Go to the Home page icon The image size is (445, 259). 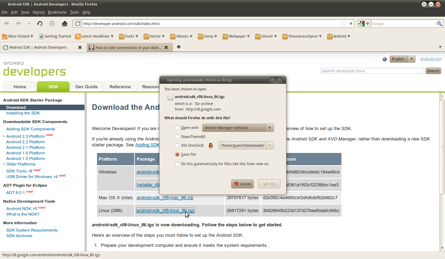click(x=64, y=24)
